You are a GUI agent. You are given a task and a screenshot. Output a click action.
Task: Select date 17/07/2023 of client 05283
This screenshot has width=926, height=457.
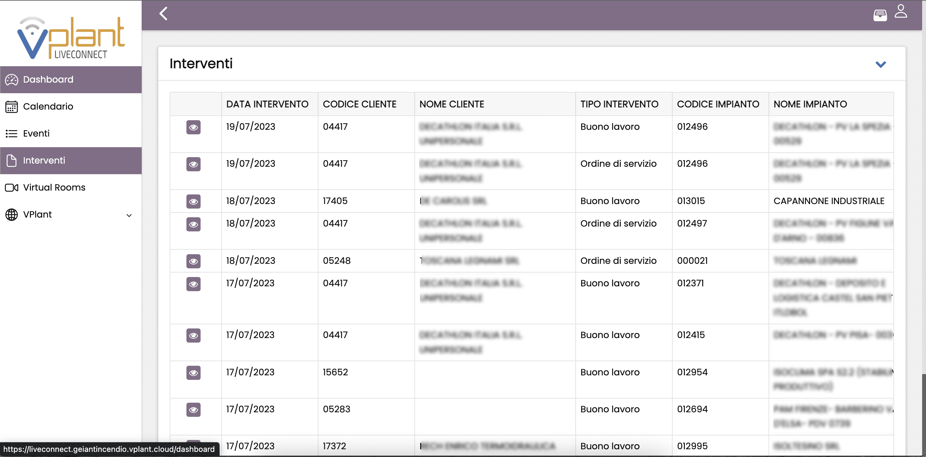(269, 417)
